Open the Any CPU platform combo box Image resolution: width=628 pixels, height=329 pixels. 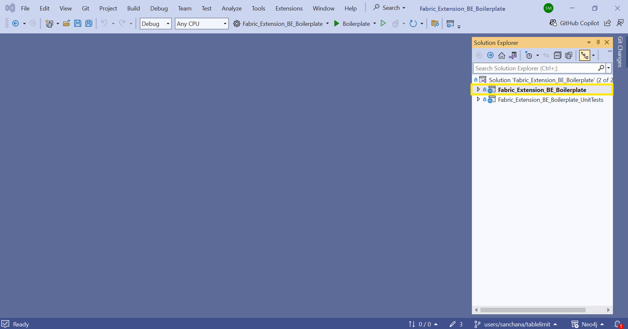tap(202, 24)
